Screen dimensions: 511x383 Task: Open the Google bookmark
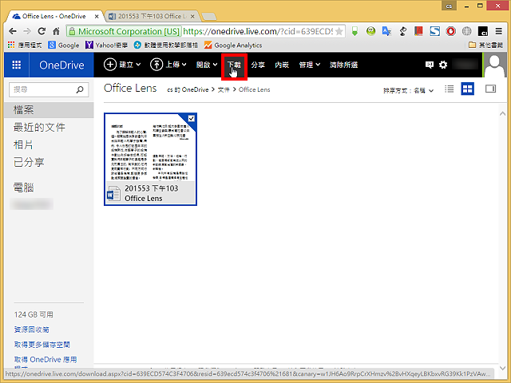64,45
